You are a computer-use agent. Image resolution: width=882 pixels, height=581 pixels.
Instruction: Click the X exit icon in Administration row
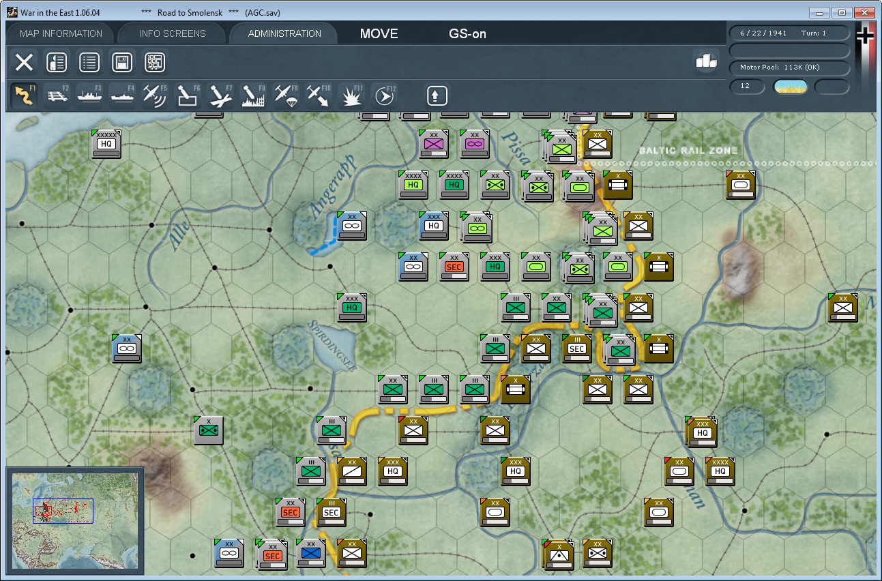24,63
